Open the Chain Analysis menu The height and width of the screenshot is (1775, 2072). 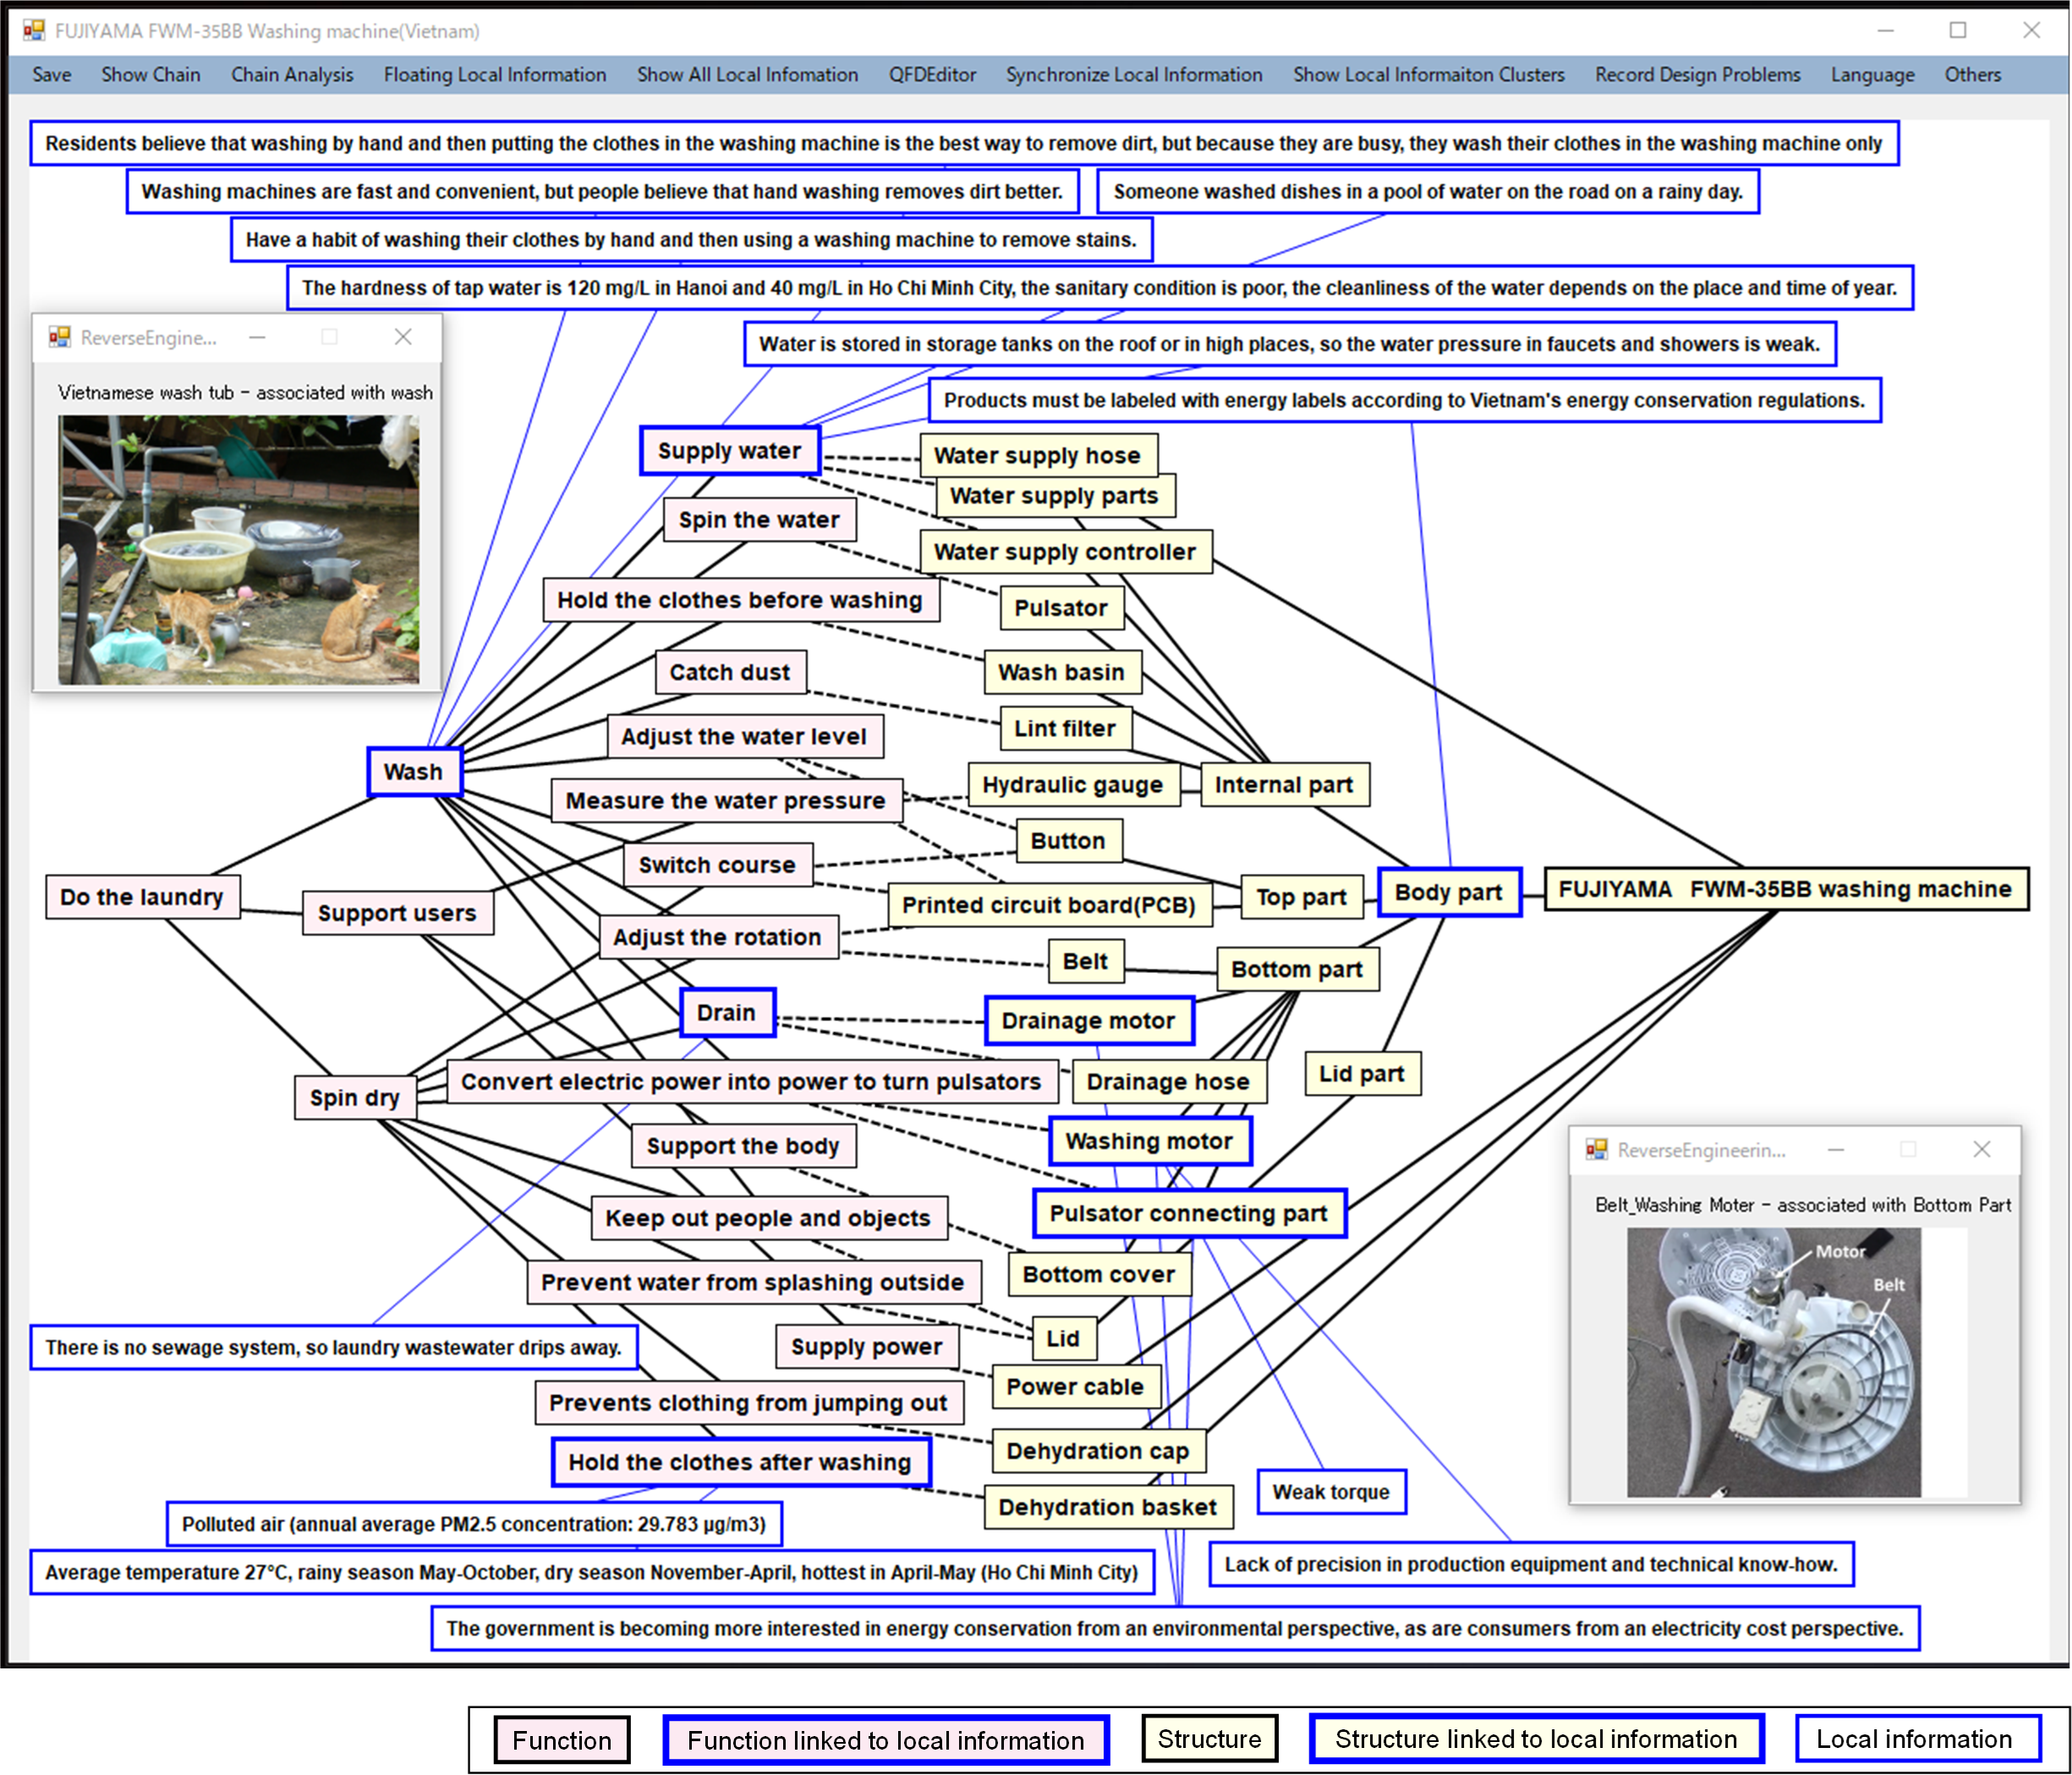(x=291, y=74)
